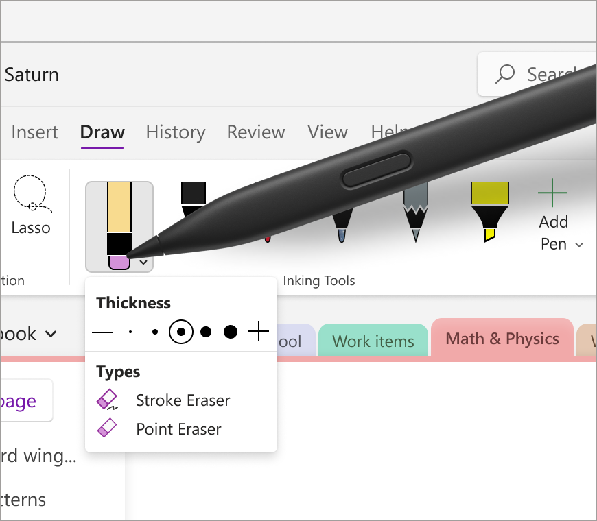Select the largest eraser thickness dot

tap(231, 331)
